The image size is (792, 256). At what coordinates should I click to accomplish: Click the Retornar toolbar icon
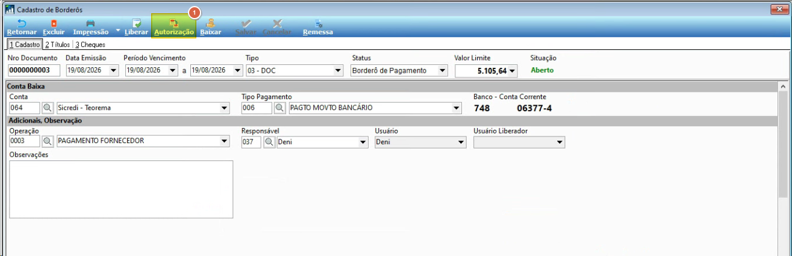[x=22, y=23]
